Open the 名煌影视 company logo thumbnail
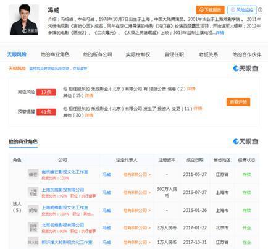268x249 pixels. (33, 227)
